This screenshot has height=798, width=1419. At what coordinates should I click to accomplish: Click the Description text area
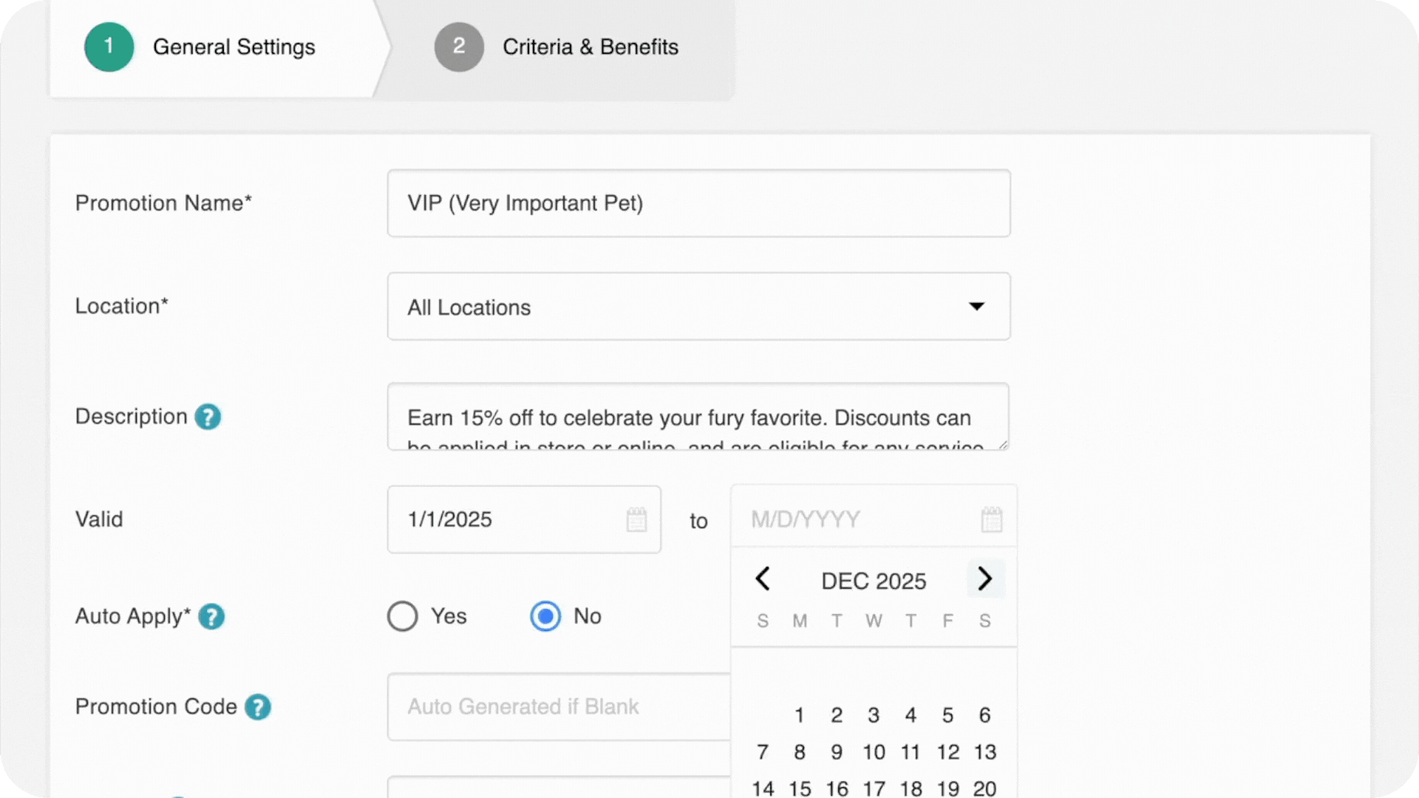[698, 417]
